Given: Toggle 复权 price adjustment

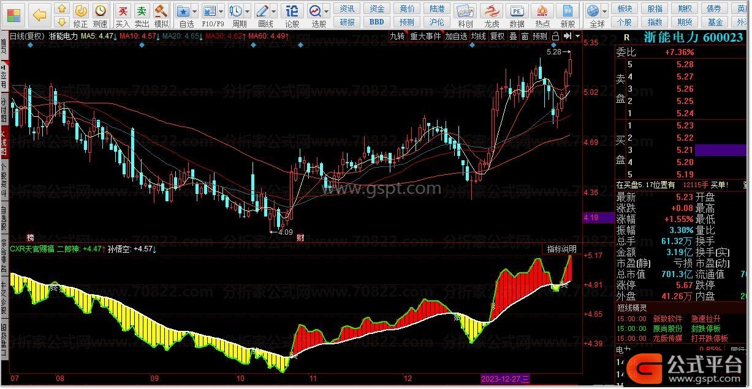Looking at the screenshot, I should pos(497,36).
